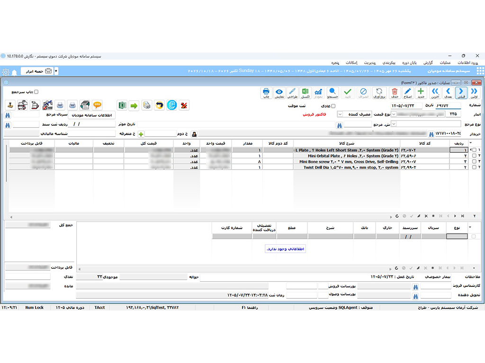The image size is (485, 363).
Task: Click the شماره invoice number field
Action: point(448,105)
